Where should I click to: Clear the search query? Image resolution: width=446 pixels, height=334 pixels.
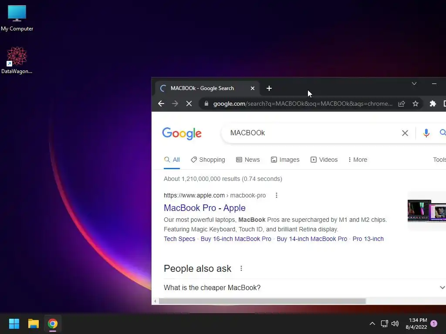tap(405, 133)
